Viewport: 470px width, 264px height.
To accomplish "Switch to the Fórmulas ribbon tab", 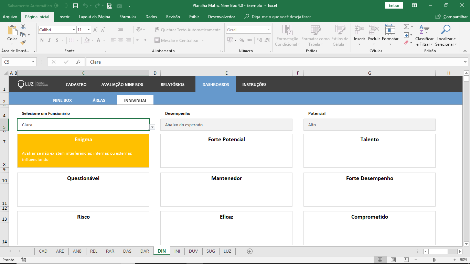I will pos(128,17).
